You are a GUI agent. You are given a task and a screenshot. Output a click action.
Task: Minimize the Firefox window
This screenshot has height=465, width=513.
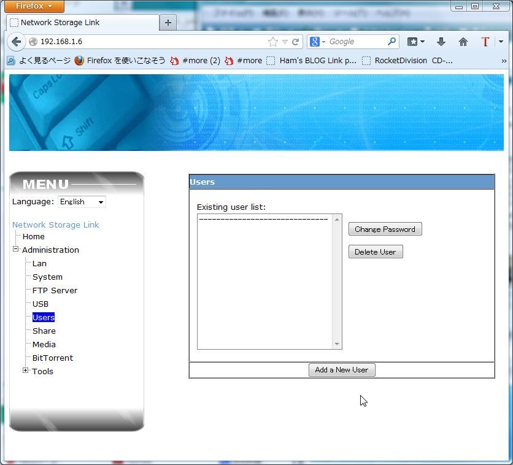pos(459,6)
